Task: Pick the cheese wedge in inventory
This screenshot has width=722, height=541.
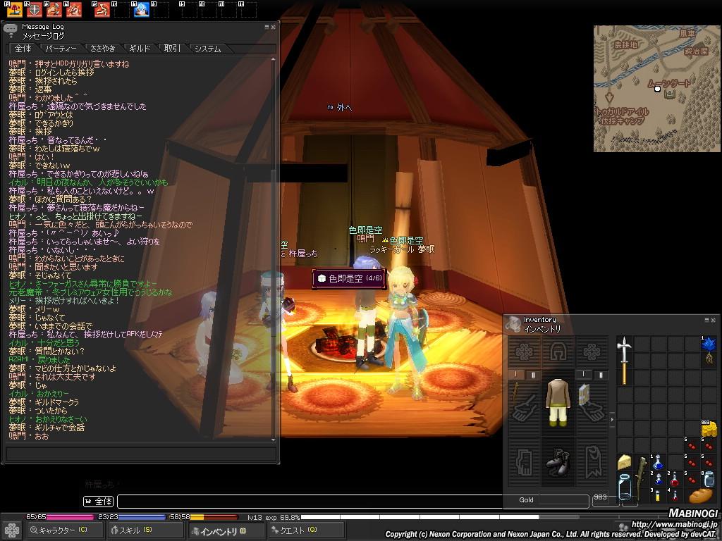Action: pos(625,462)
